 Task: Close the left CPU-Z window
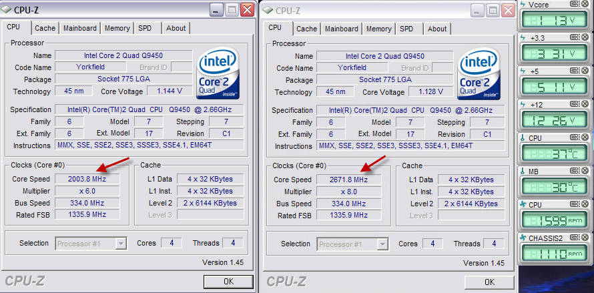click(247, 9)
